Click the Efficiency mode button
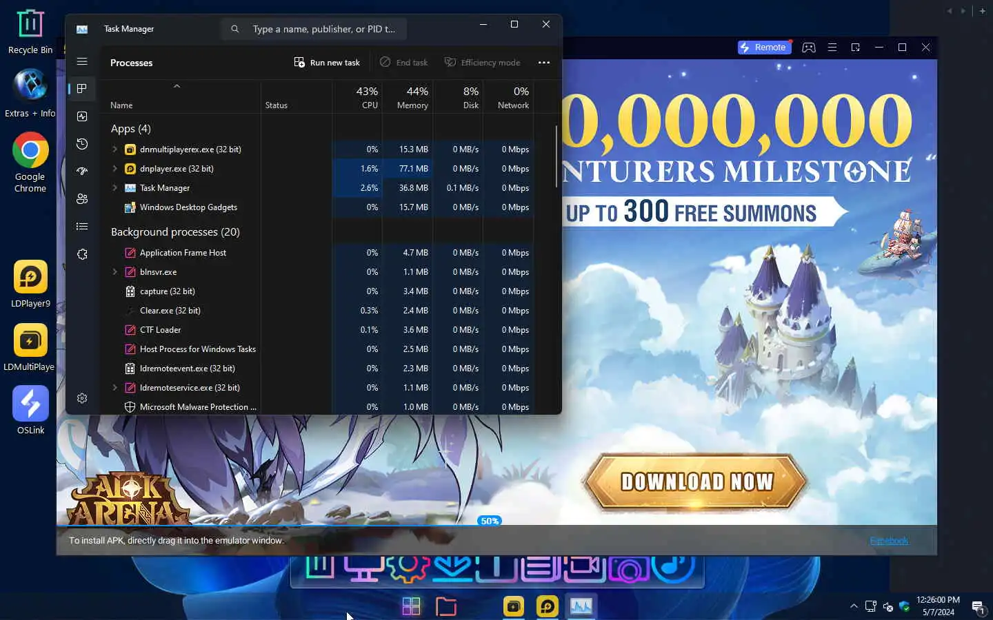 point(483,63)
